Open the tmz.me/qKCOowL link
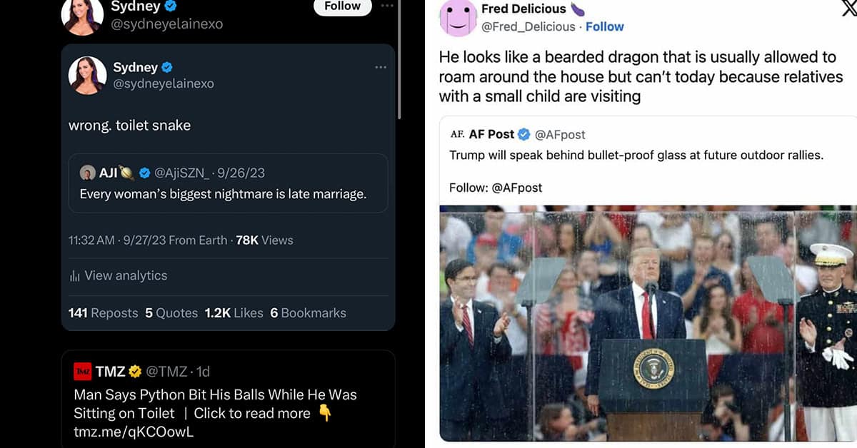 (134, 432)
